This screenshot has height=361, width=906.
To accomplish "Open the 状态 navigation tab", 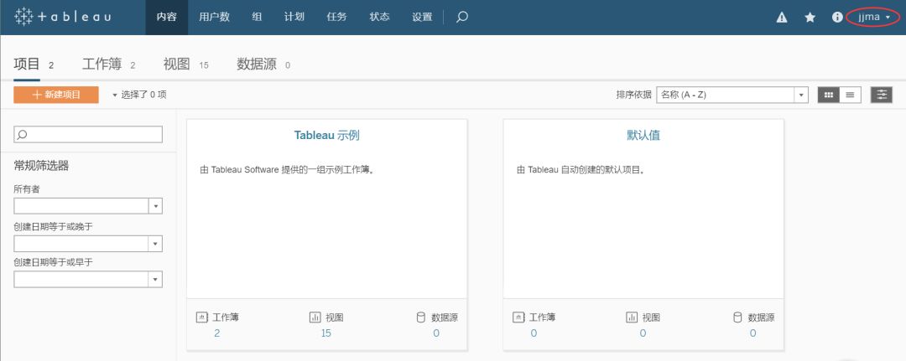I will click(x=380, y=18).
